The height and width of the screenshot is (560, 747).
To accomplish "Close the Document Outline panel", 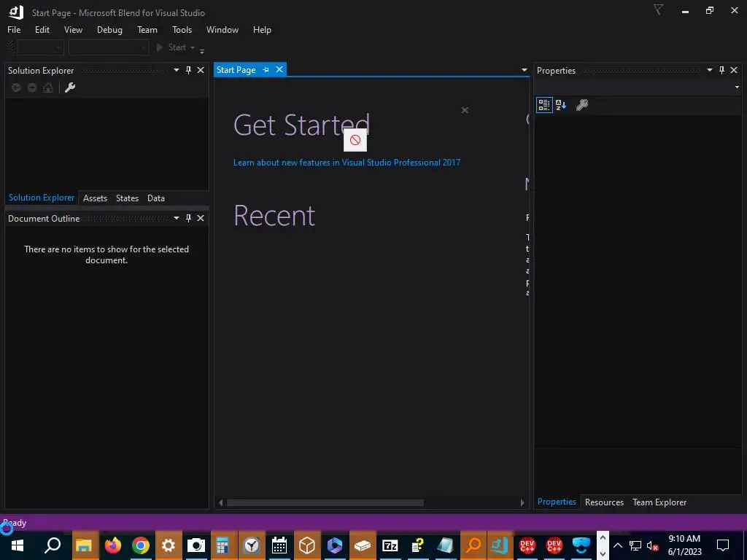I will [x=201, y=218].
